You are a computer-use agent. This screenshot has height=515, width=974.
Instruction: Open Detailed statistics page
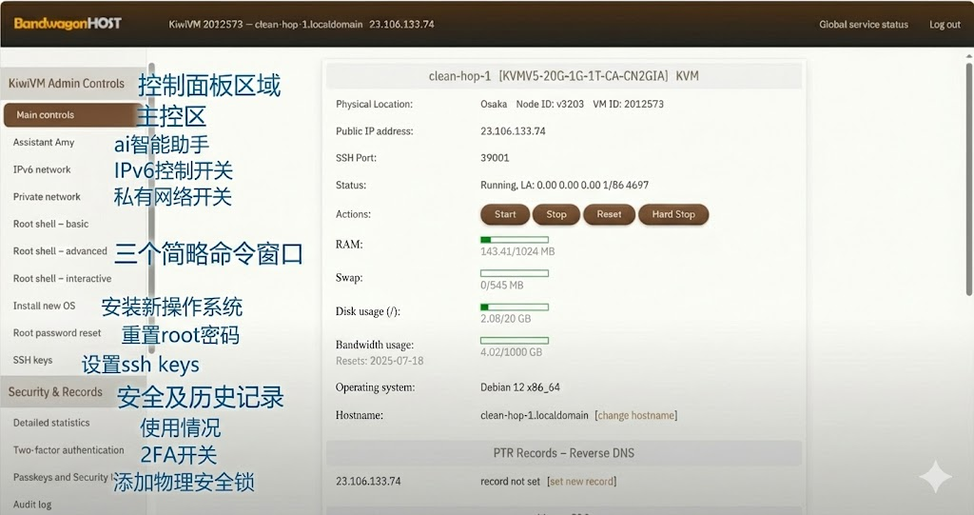(51, 423)
